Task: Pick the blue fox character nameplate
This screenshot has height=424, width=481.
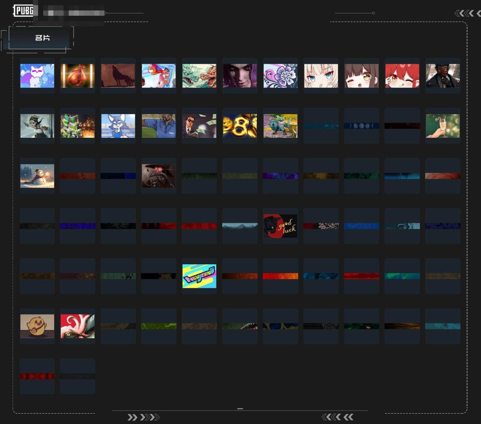Action: (x=118, y=126)
